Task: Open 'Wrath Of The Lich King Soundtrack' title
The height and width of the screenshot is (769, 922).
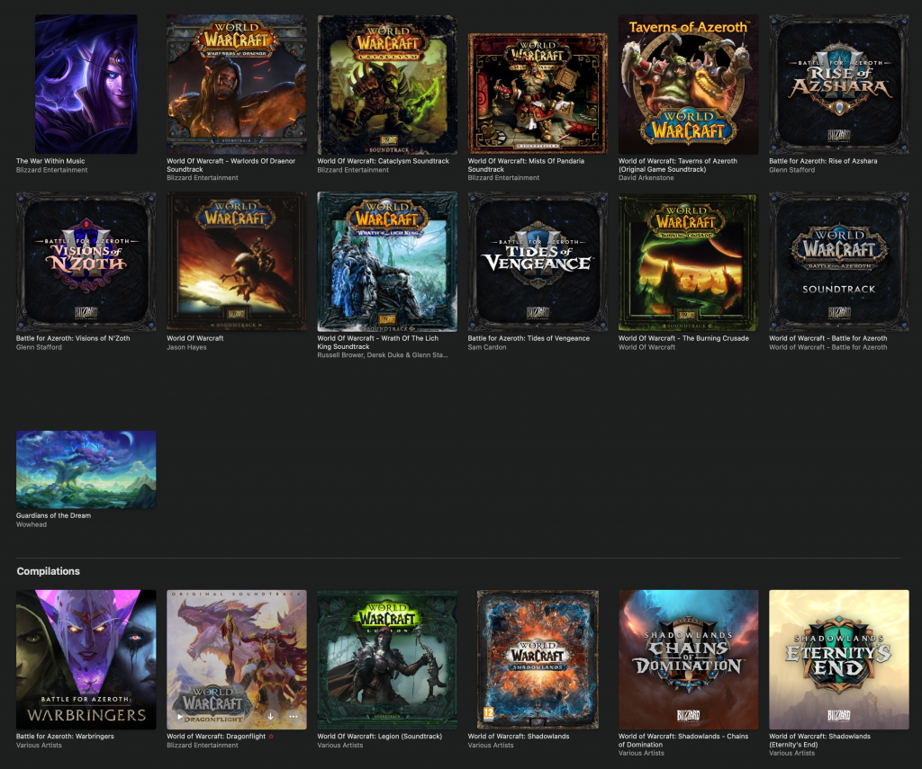Action: pyautogui.click(x=377, y=343)
